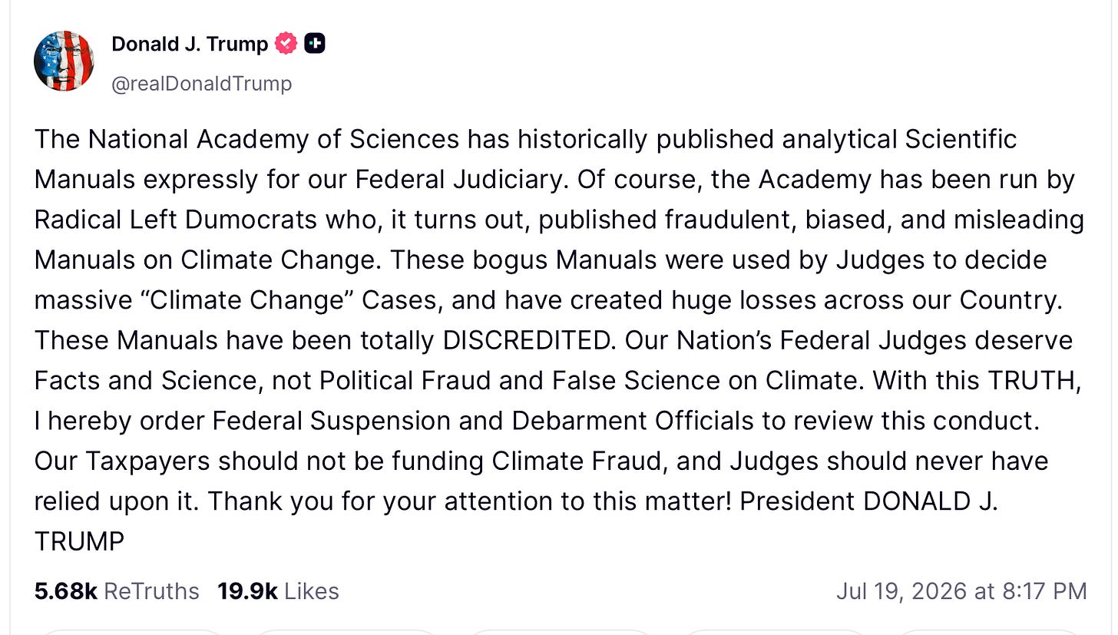
Task: Click the second action button below Likes
Action: [x=345, y=632]
